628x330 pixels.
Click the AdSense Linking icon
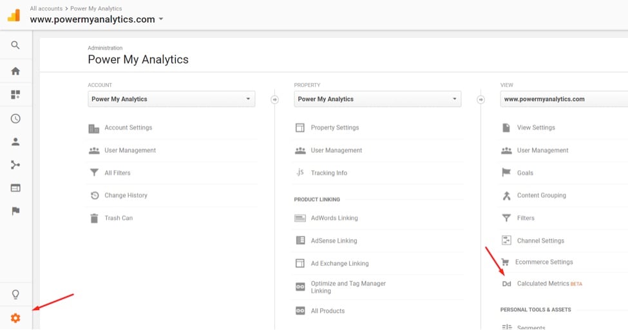pos(300,240)
